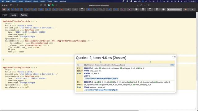
Task: Toggle the Queries panel window mode icon
Action: (173, 57)
